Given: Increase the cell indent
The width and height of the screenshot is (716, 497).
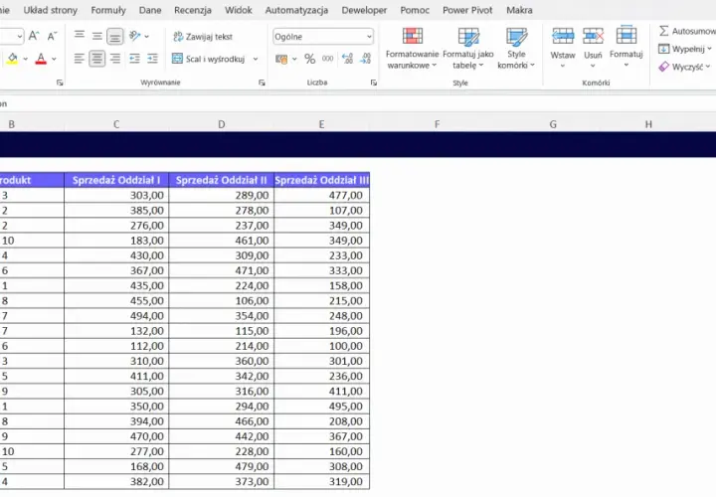Looking at the screenshot, I should (152, 59).
